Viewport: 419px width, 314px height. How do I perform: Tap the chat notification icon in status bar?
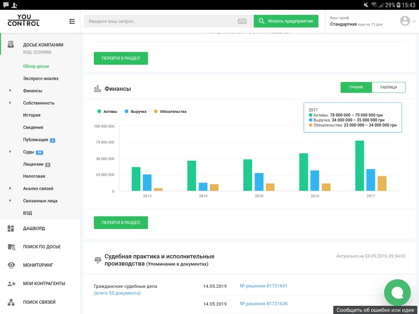click(x=5, y=4)
